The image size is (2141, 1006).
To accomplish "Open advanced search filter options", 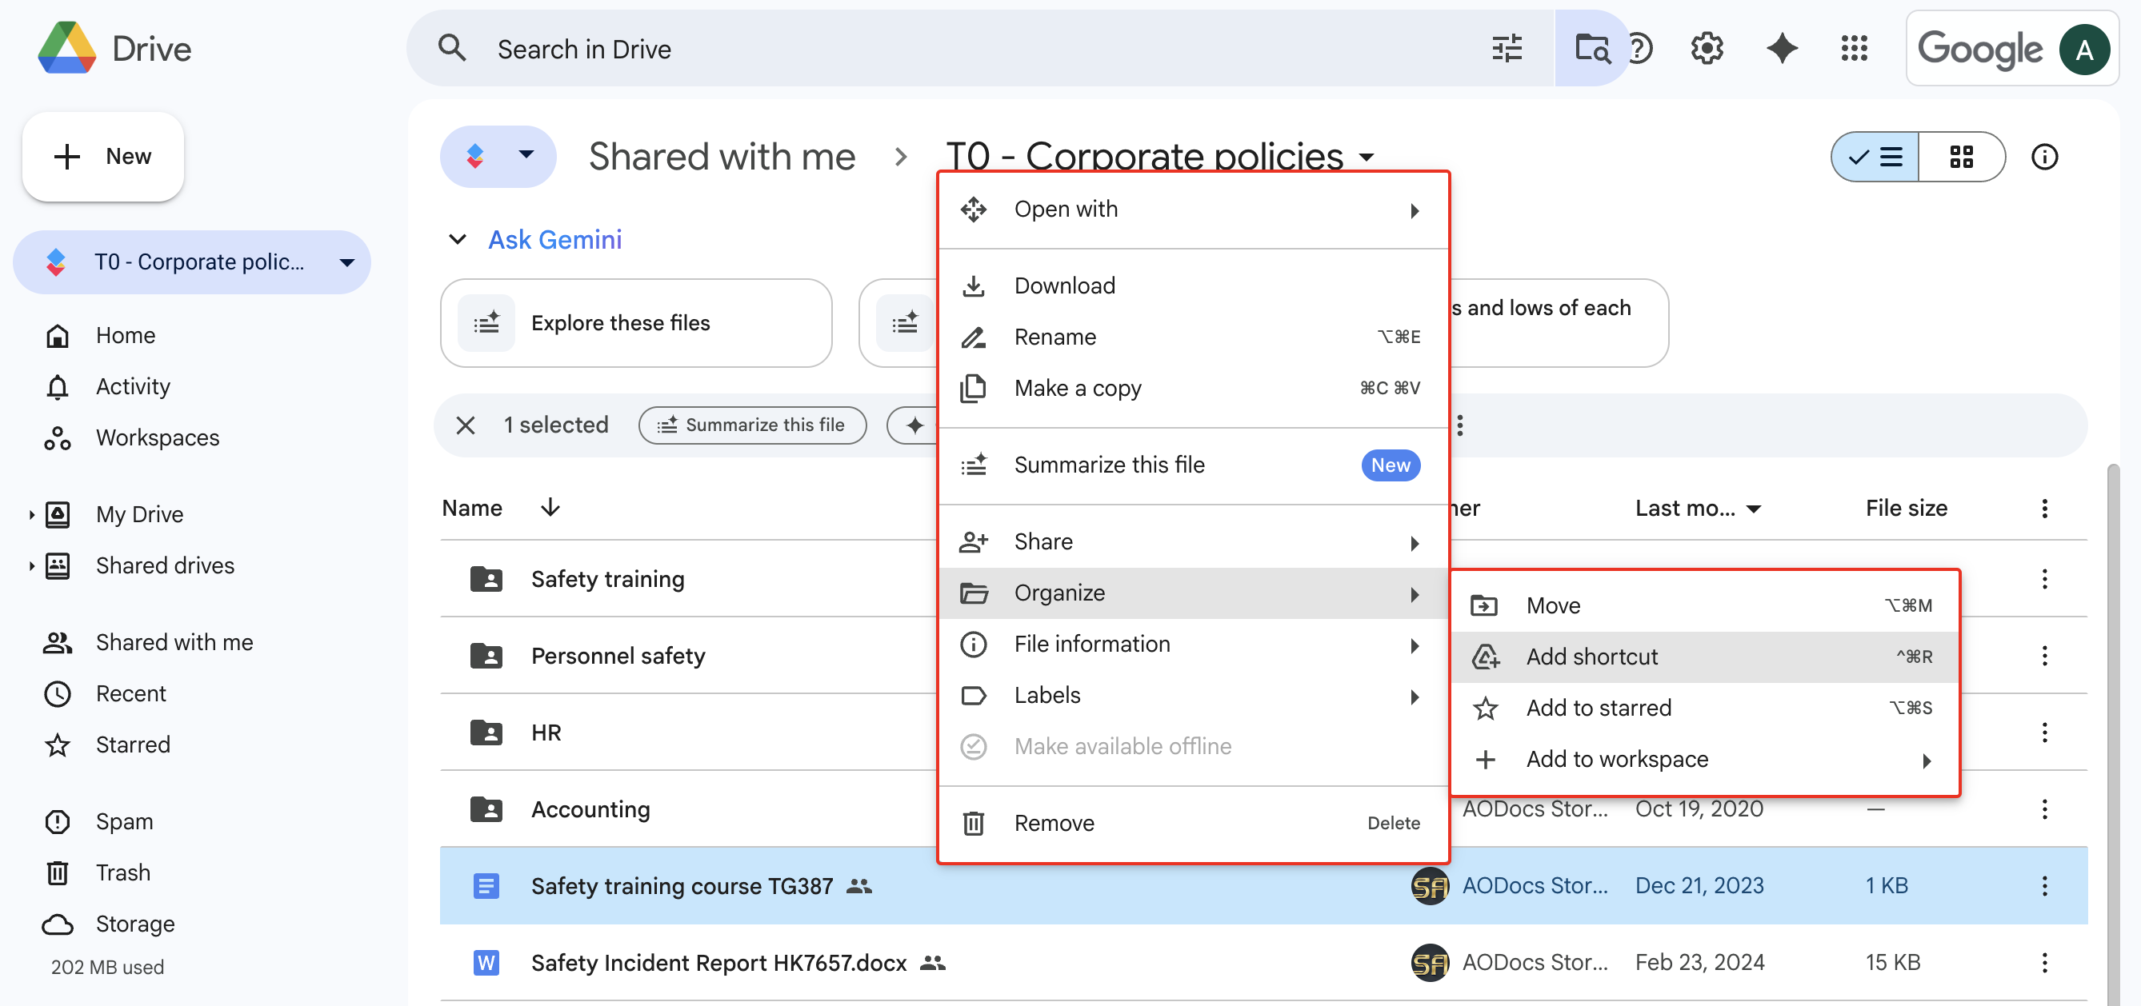I will [1506, 48].
